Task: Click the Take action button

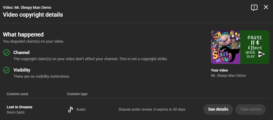Action: pos(250,109)
